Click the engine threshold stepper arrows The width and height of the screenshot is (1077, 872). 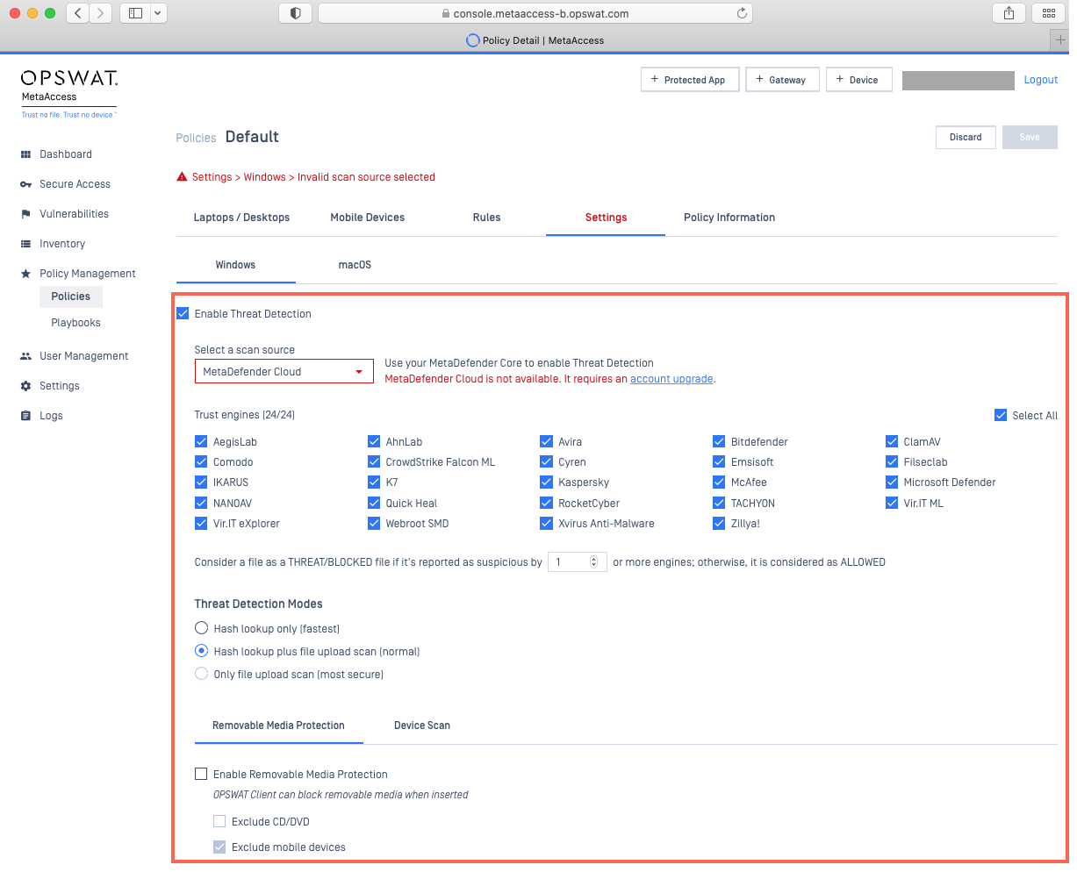(x=594, y=562)
